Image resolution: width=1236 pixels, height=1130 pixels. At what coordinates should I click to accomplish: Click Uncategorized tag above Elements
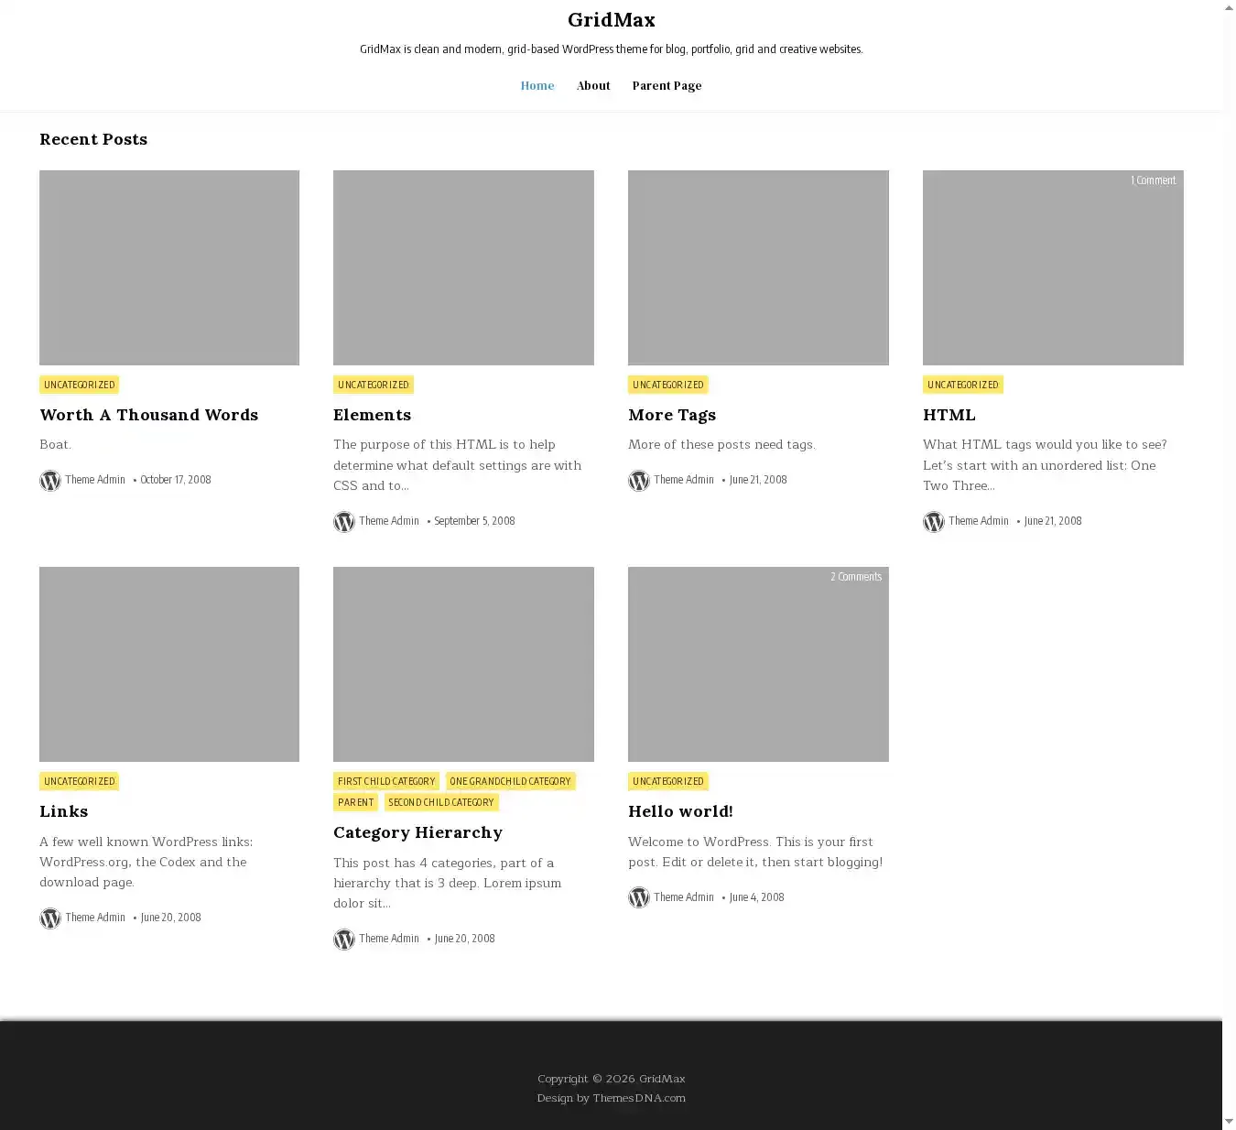pos(374,385)
